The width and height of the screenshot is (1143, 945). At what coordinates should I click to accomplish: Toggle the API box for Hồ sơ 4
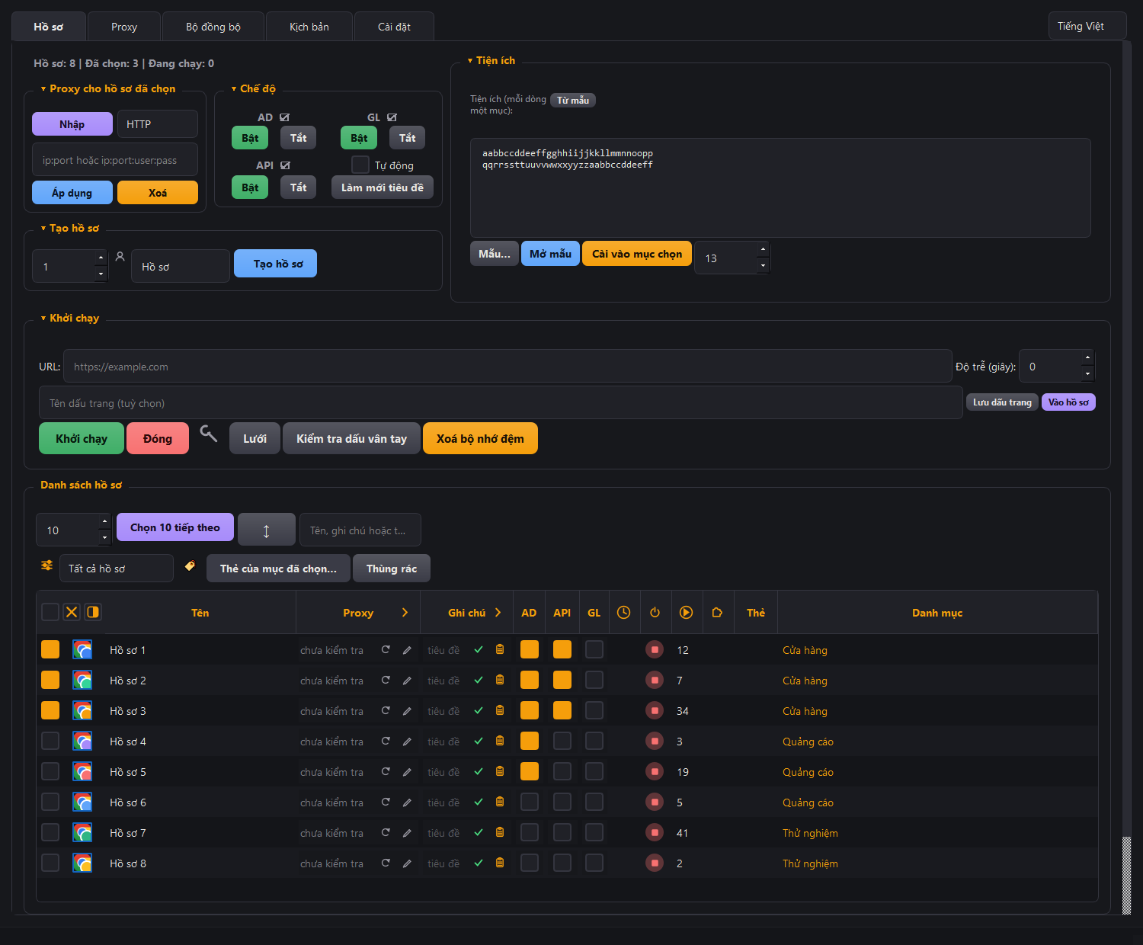click(562, 741)
